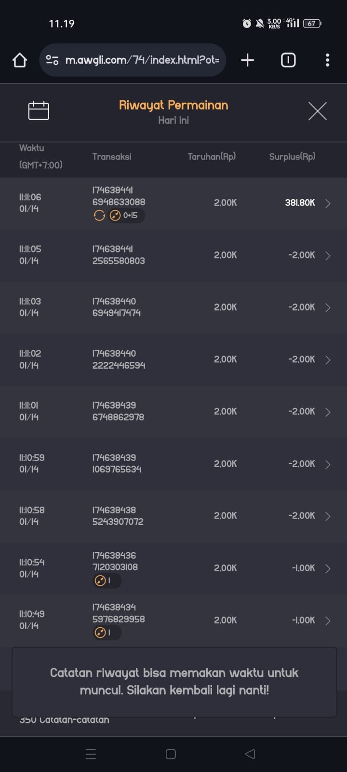Expand details for transaction at 11:11:05

point(328,255)
